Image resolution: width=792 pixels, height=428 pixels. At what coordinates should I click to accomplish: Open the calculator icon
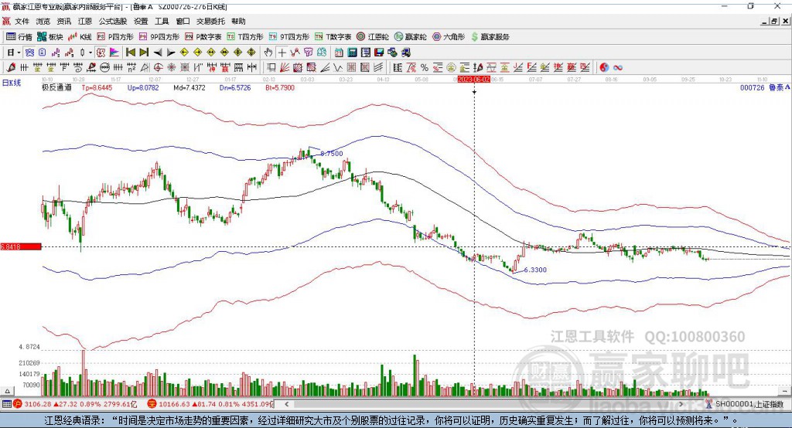[353, 53]
